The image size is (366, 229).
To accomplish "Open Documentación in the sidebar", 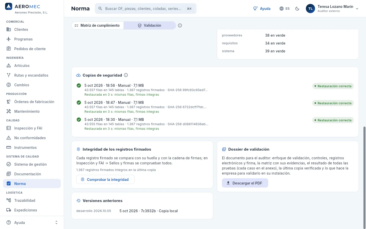I will pos(32,174).
